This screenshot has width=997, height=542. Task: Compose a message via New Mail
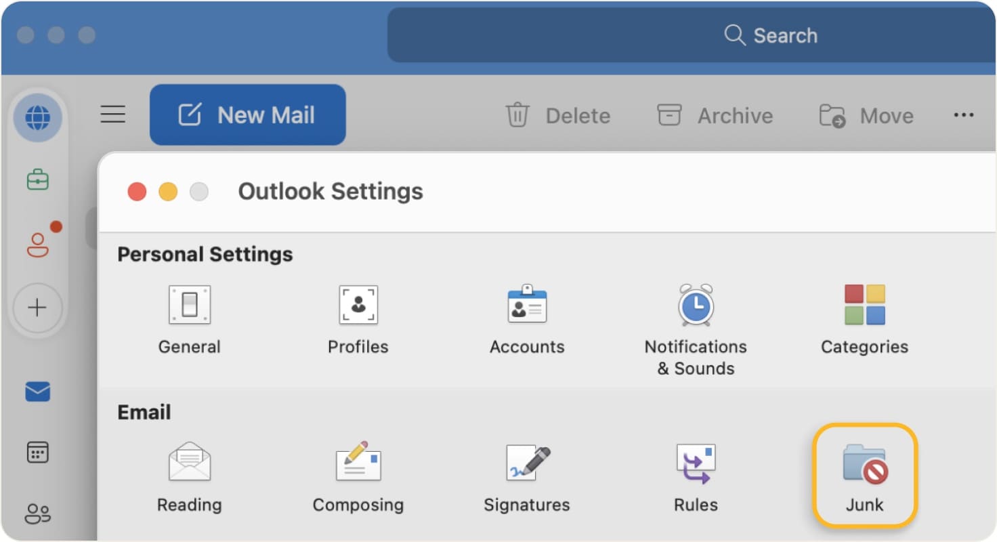click(248, 114)
